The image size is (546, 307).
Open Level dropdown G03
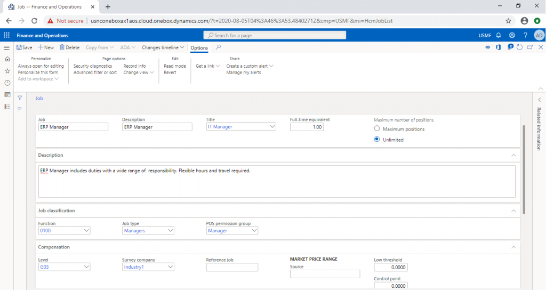click(86, 267)
